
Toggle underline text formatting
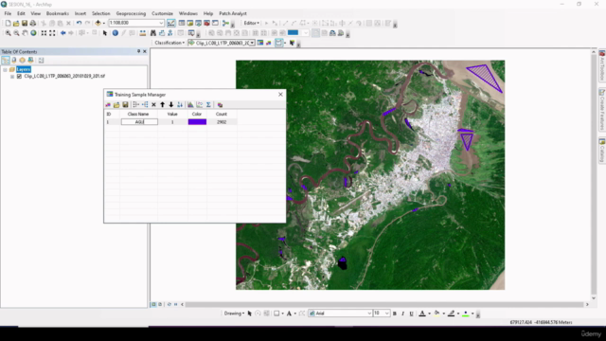(411, 314)
